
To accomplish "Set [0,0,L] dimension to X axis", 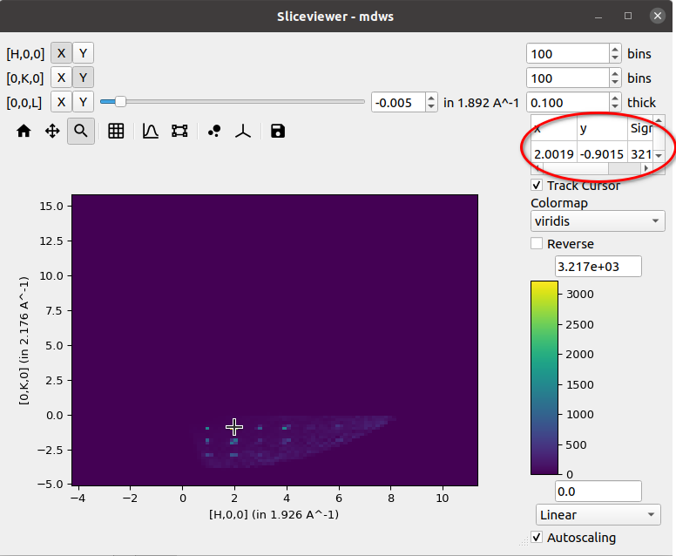I will [61, 102].
